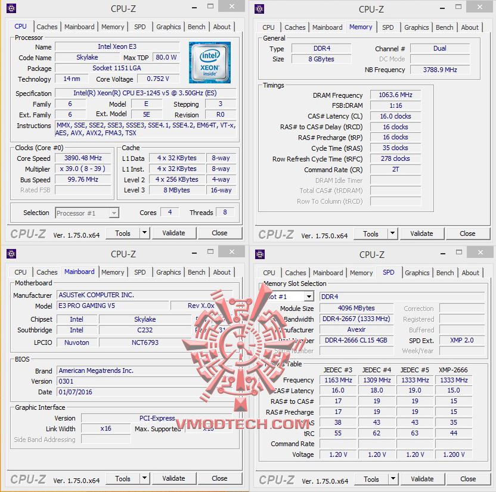496x492 pixels.
Task: Click the XMP 2.0 SPD Ext. value
Action: point(462,340)
